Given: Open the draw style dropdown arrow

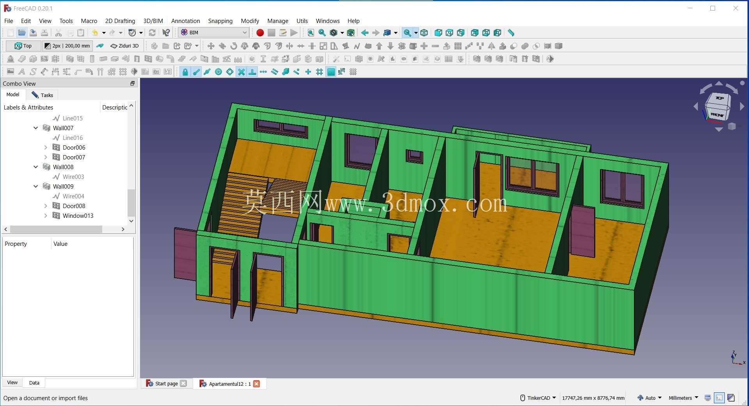Looking at the screenshot, I should pyautogui.click(x=342, y=33).
